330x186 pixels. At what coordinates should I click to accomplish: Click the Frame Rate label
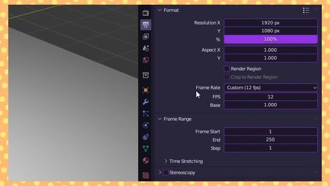pos(208,87)
